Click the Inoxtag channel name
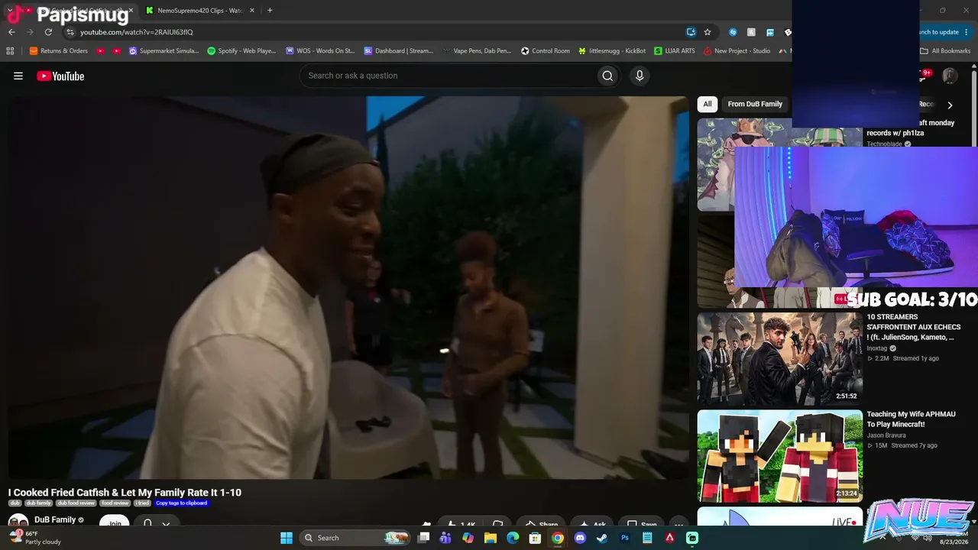Image resolution: width=978 pixels, height=550 pixels. click(x=877, y=348)
